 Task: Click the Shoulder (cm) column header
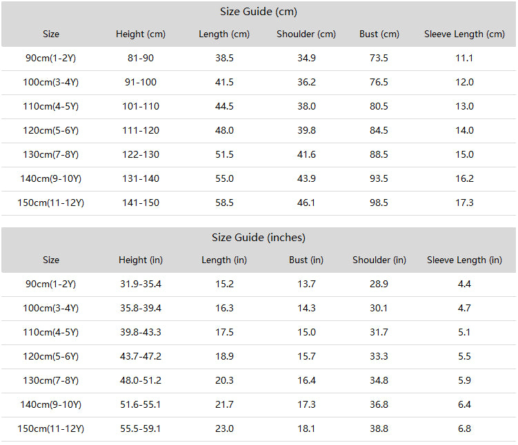click(x=306, y=34)
